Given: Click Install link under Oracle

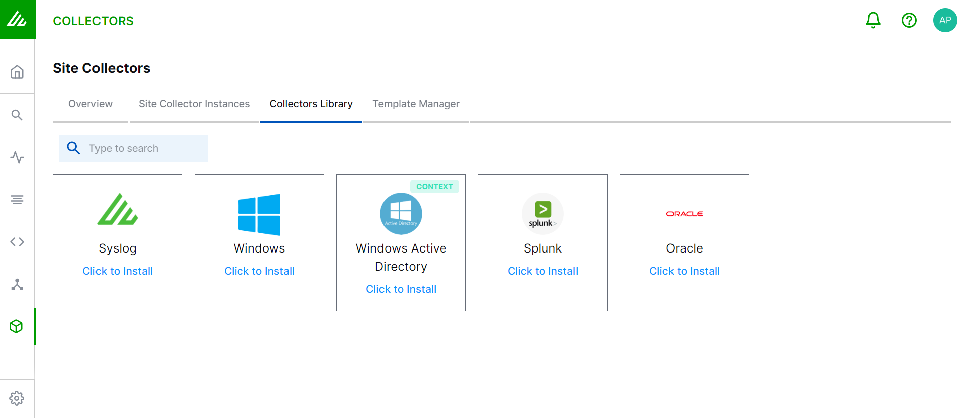Looking at the screenshot, I should (685, 271).
